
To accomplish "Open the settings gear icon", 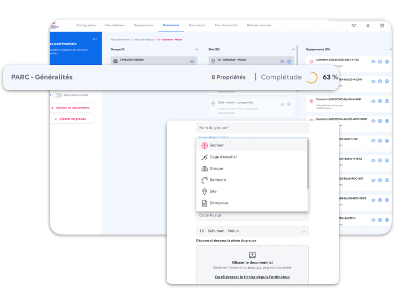I will pyautogui.click(x=382, y=25).
